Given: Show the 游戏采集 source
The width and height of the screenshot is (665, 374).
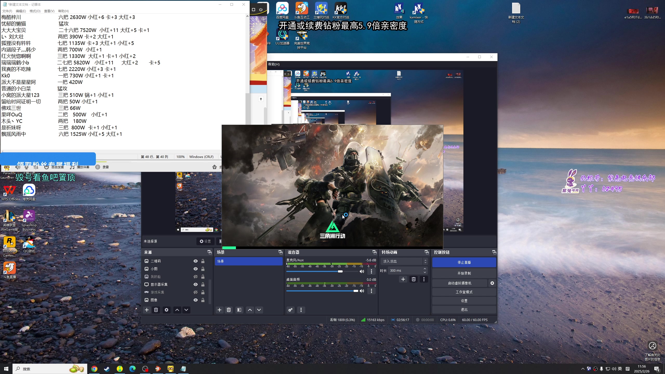Looking at the screenshot, I should [196, 292].
